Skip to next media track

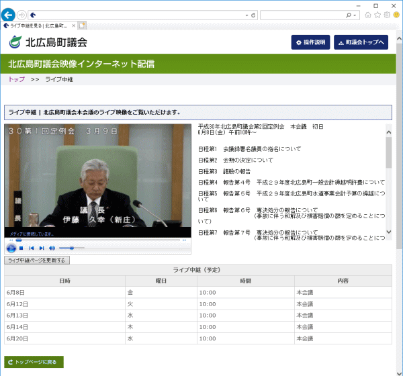42,248
